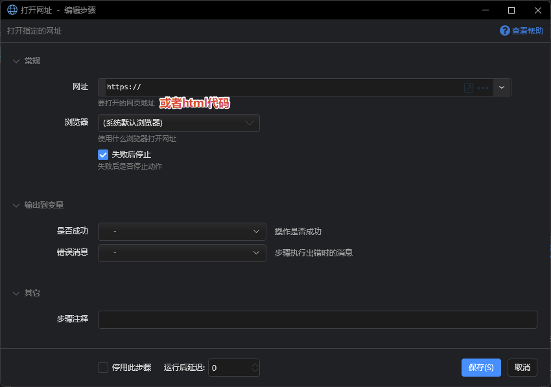Screen dimensions: 551x387
Task: Click the 步骤注释 text input field
Action: tap(317, 320)
